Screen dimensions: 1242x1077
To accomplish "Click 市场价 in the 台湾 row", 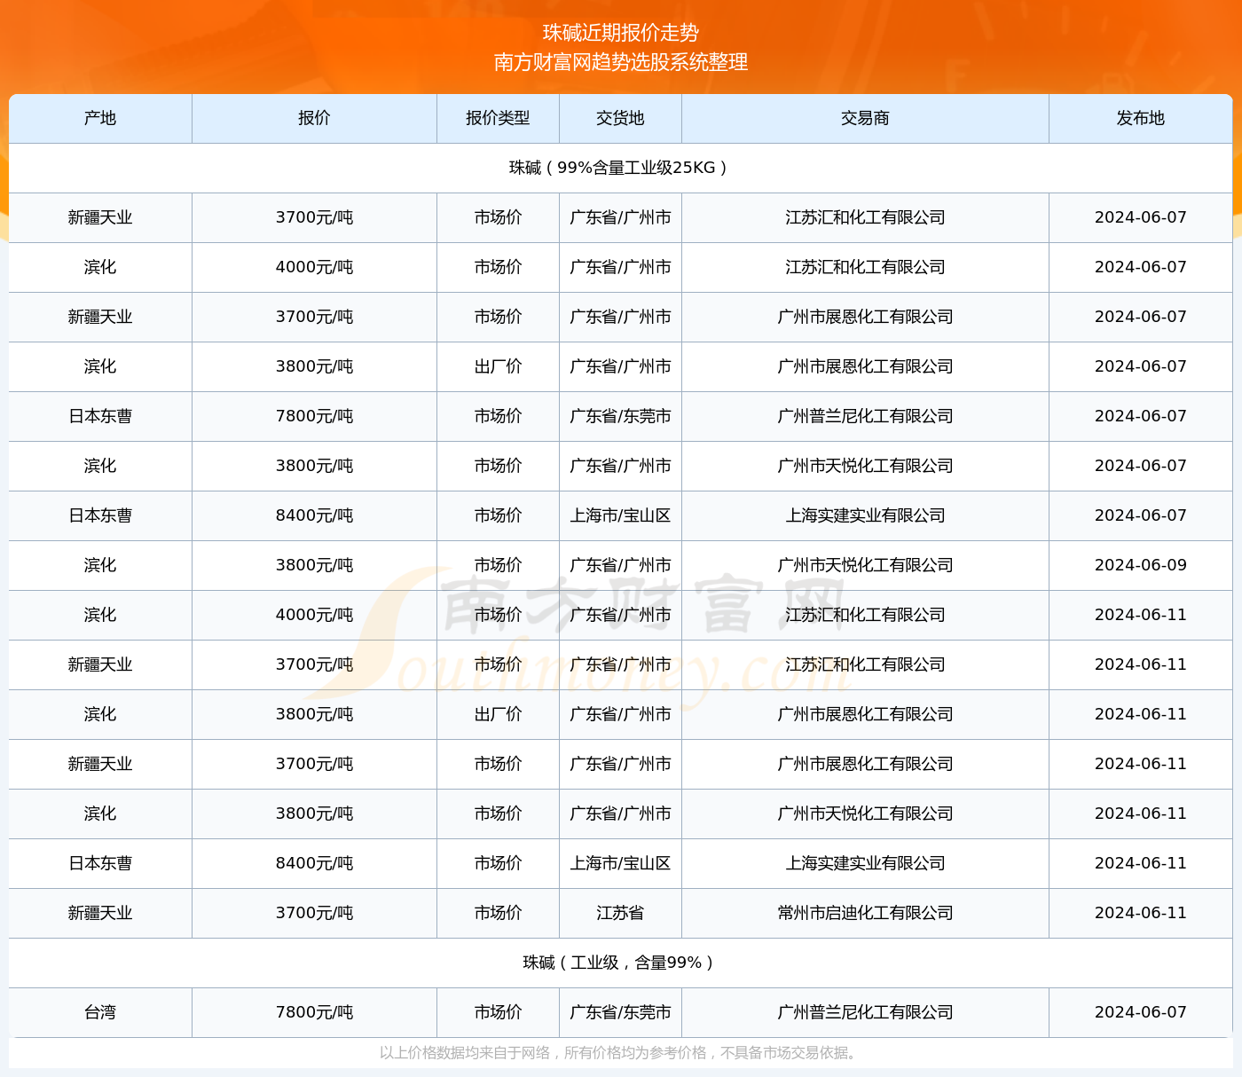I will tap(498, 1012).
